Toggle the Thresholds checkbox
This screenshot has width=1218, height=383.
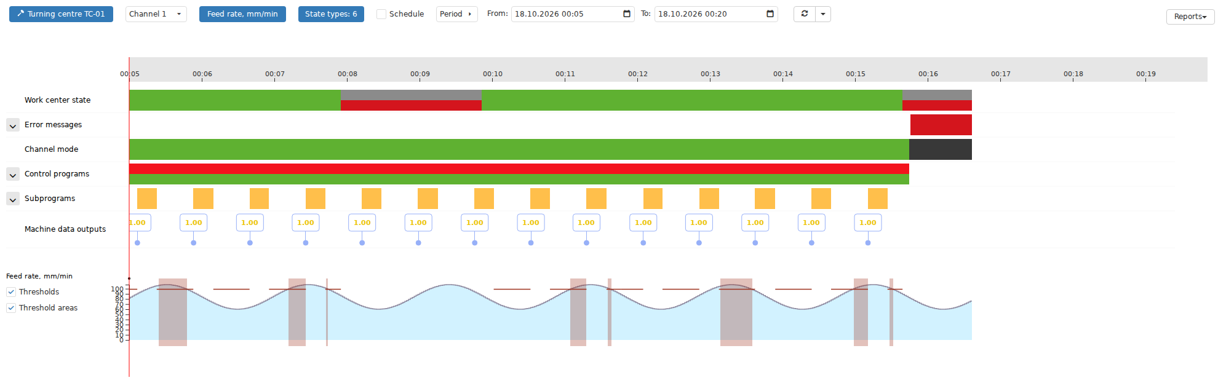11,292
